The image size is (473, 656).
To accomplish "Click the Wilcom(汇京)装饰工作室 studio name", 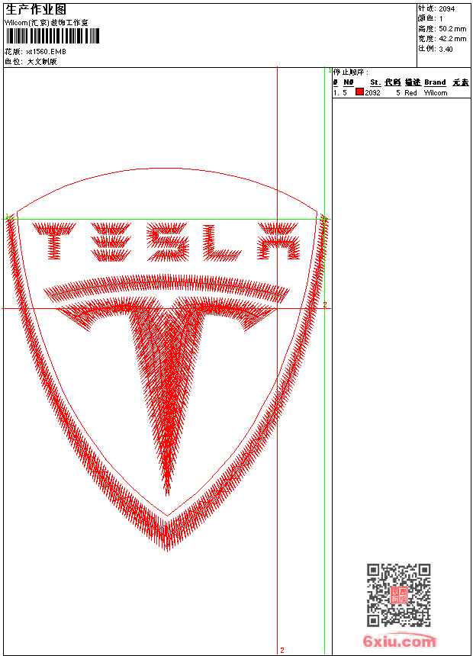I will point(47,23).
